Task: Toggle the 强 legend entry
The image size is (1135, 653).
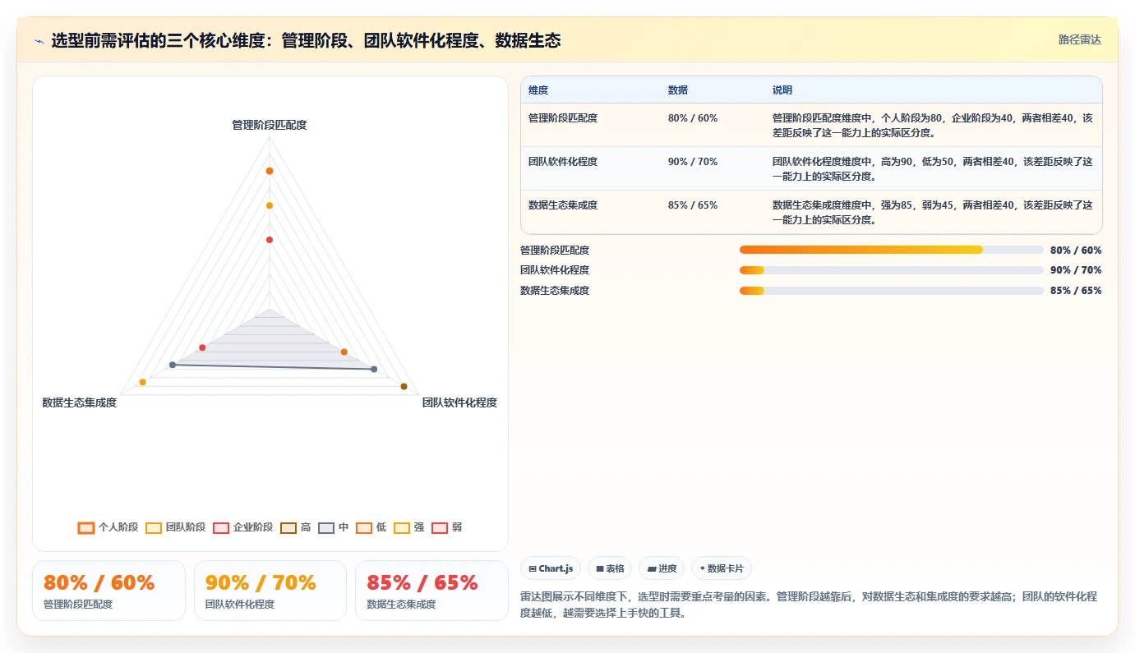Action: click(x=408, y=527)
